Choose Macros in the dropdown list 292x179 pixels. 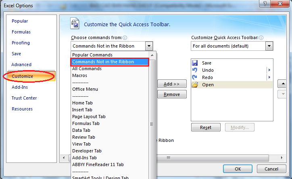(110, 75)
